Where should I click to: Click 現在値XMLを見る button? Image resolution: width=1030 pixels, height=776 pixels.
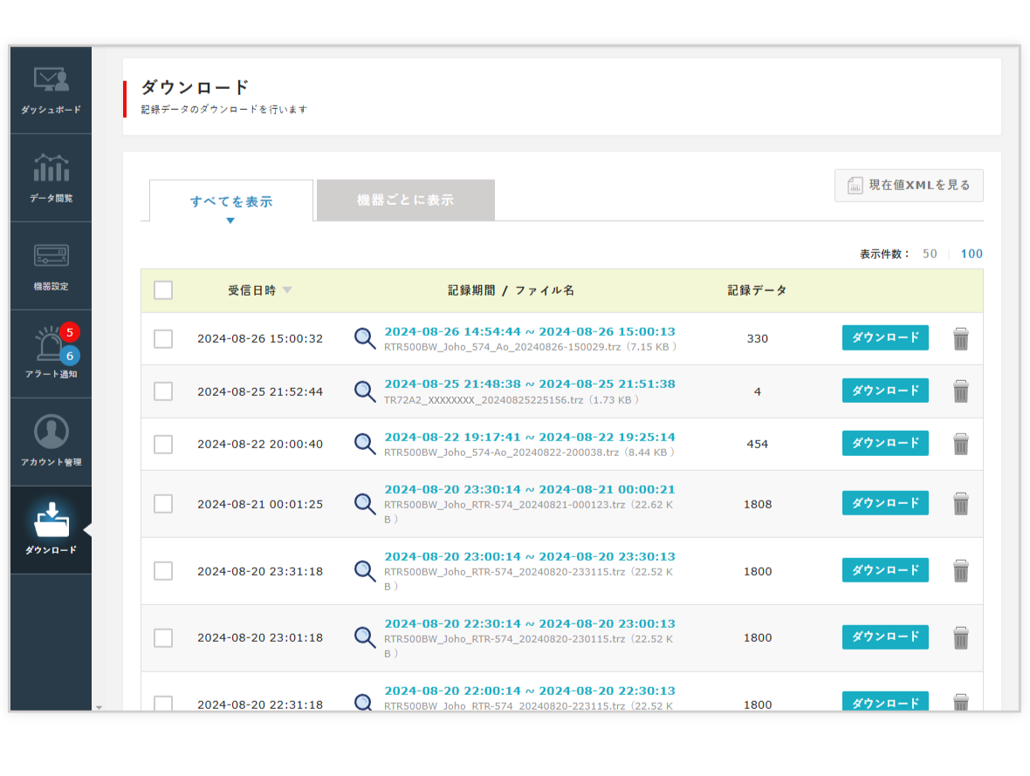pos(909,185)
